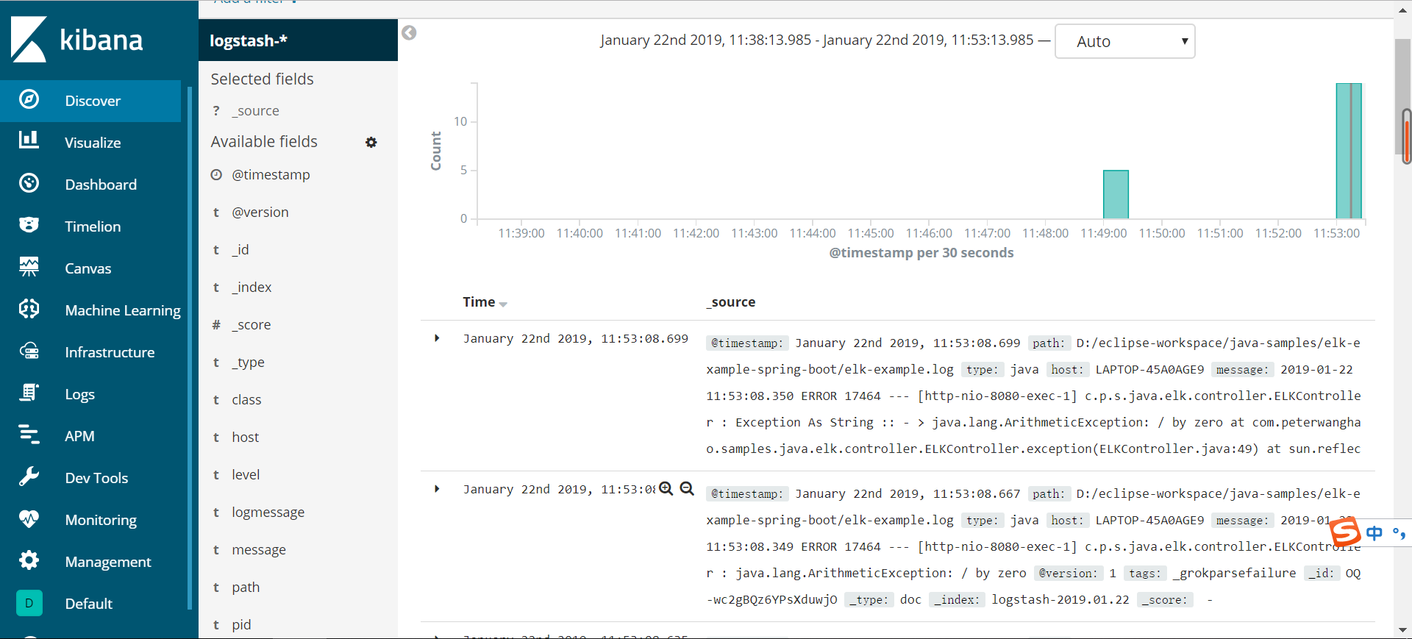Sort by Time column arrow
The width and height of the screenshot is (1412, 639).
coord(503,304)
